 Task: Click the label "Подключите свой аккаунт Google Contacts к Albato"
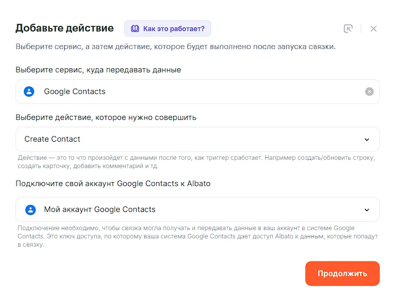click(113, 184)
